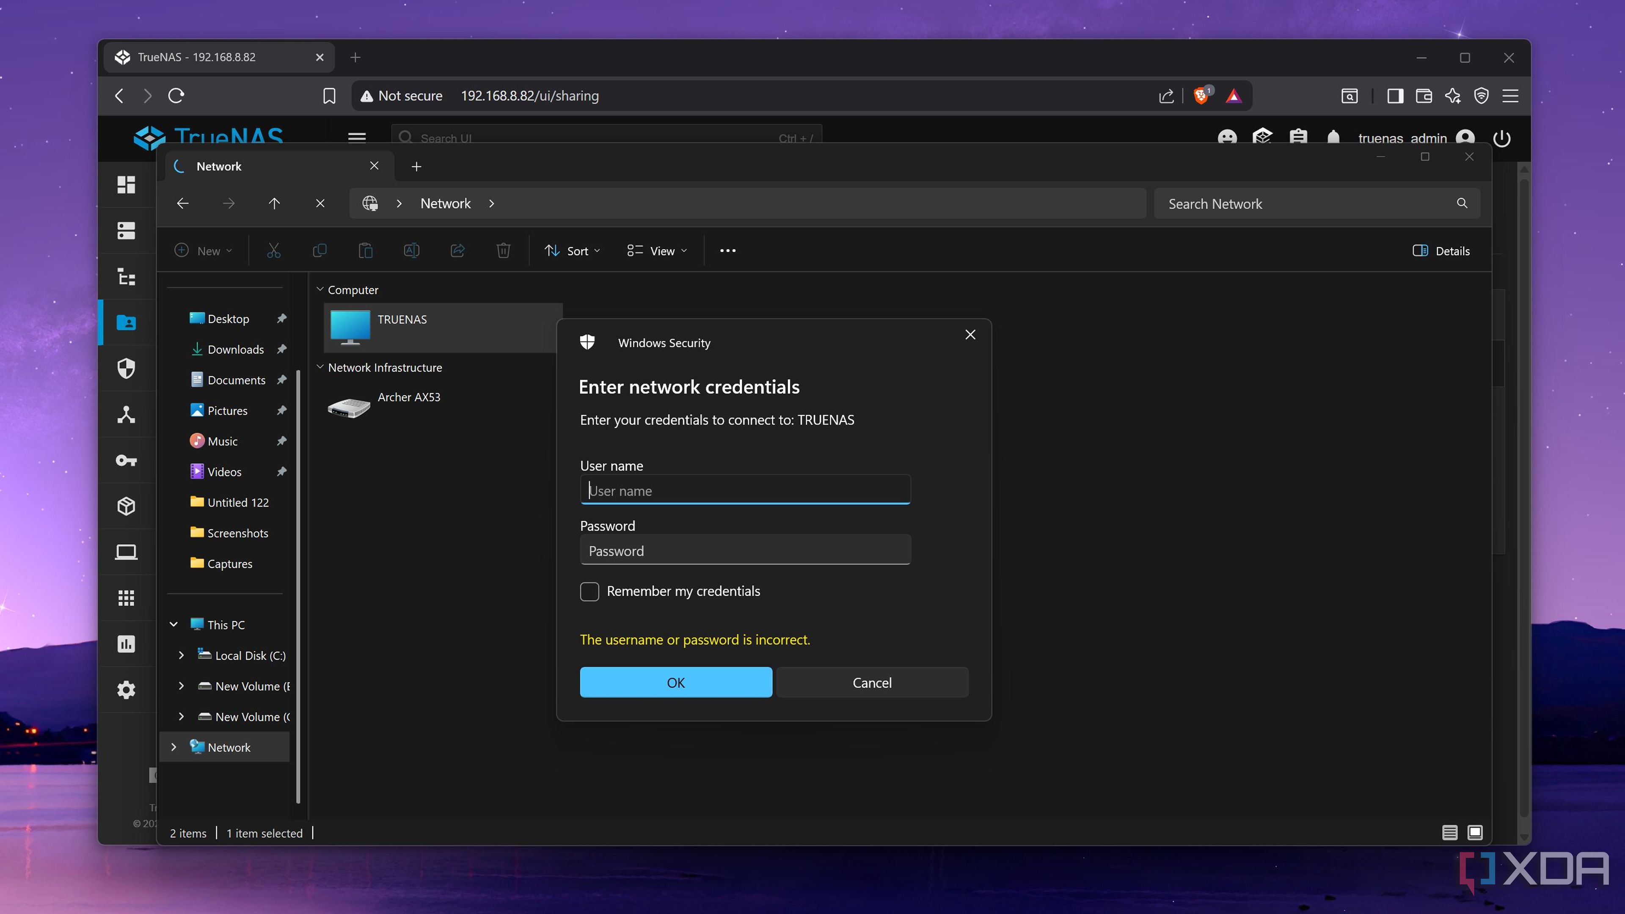Open the Downloads quick access folder
1625x914 pixels.
tap(235, 349)
